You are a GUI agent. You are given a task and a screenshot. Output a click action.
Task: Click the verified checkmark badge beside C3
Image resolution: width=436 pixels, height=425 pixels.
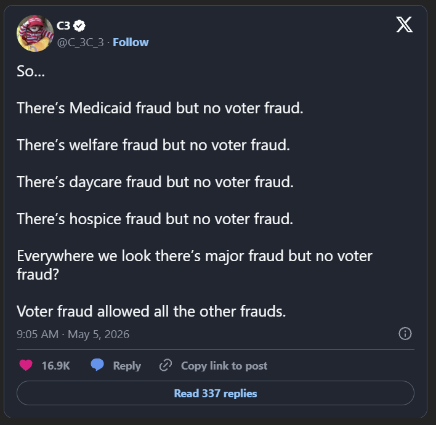click(79, 26)
